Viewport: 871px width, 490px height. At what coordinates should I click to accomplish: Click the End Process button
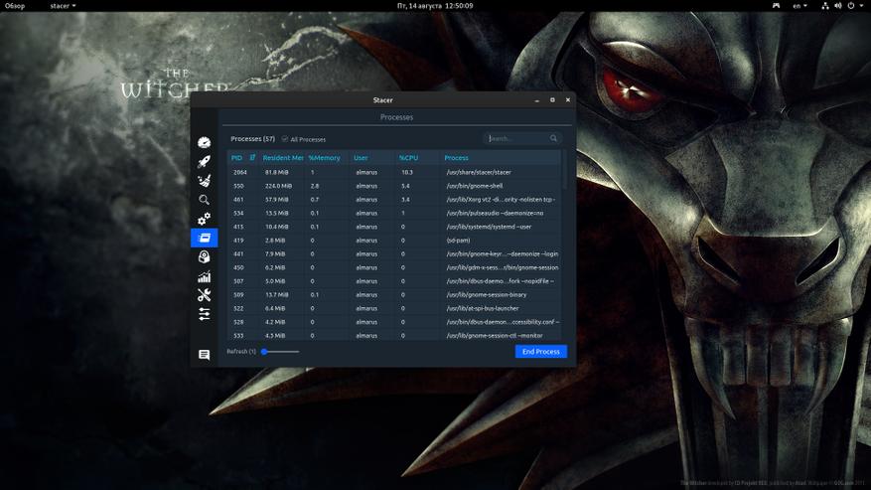point(541,352)
